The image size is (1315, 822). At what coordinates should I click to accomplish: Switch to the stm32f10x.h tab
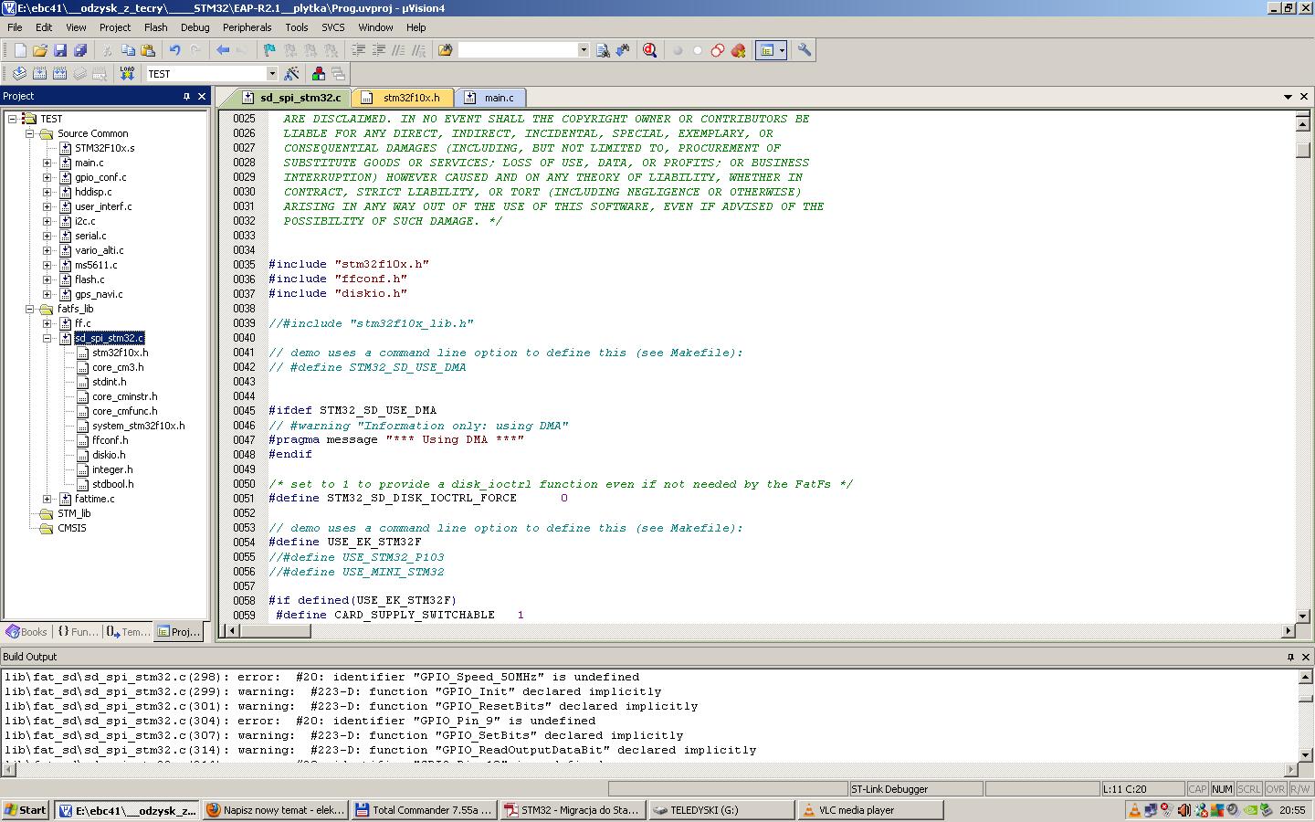pyautogui.click(x=410, y=98)
